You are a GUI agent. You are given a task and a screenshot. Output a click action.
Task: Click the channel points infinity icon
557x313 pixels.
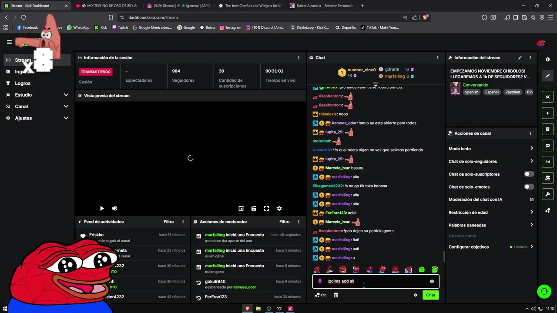click(321, 295)
